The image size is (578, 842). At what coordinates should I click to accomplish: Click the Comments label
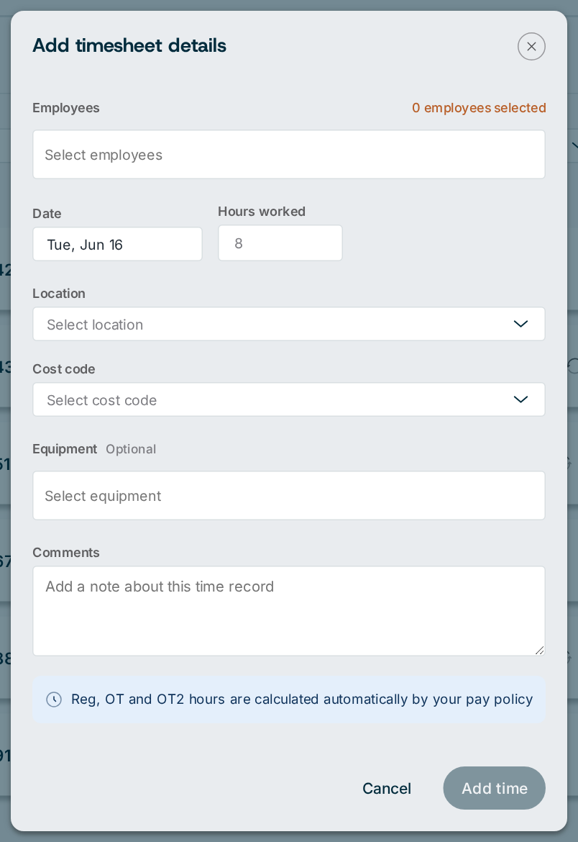coord(66,553)
